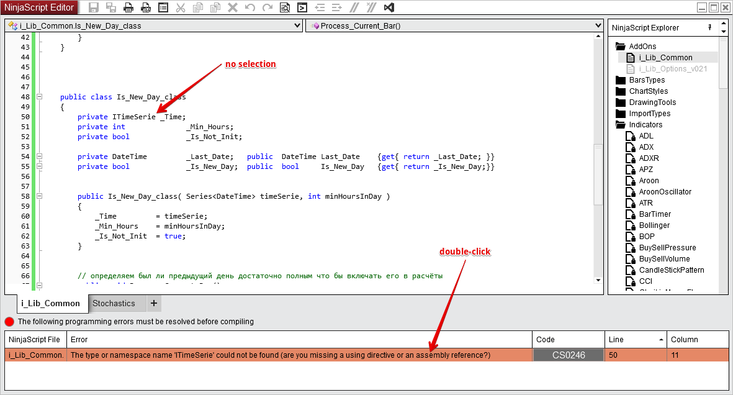Click the Compile toolbar icon
The height and width of the screenshot is (395, 733).
coord(302,7)
